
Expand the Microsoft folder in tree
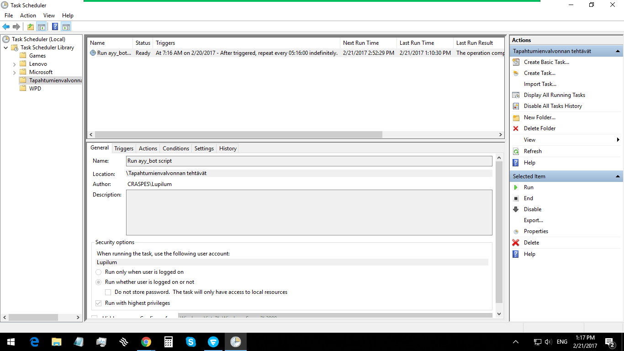click(14, 72)
